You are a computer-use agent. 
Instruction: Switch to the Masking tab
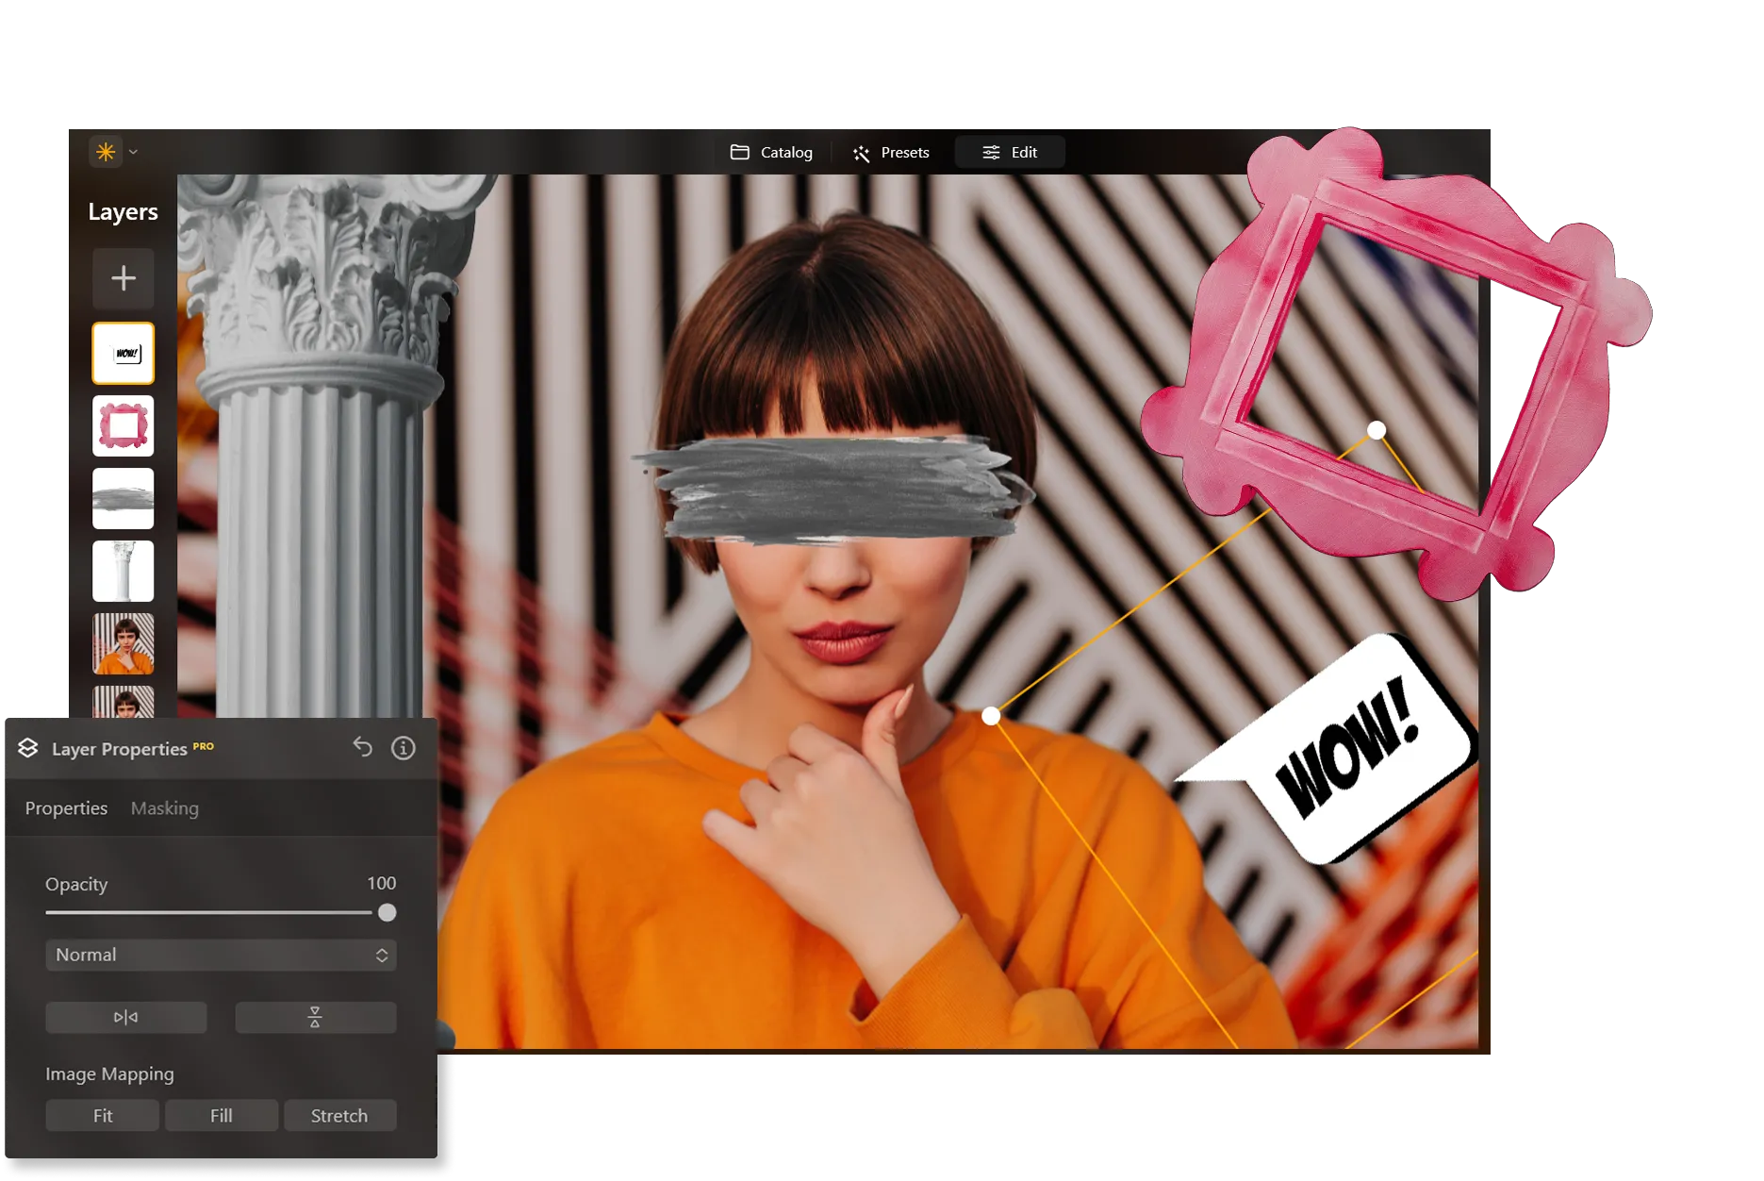click(x=165, y=808)
